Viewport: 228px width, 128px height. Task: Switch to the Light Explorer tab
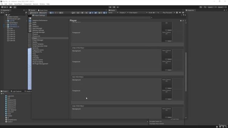(16, 91)
